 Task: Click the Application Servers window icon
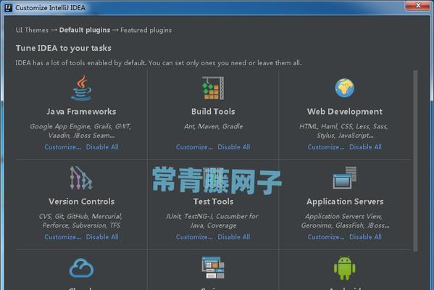point(345,178)
